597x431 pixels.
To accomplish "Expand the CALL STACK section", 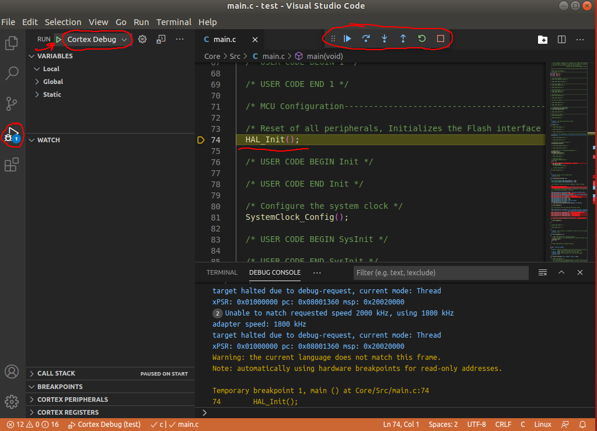I will 110,374.
